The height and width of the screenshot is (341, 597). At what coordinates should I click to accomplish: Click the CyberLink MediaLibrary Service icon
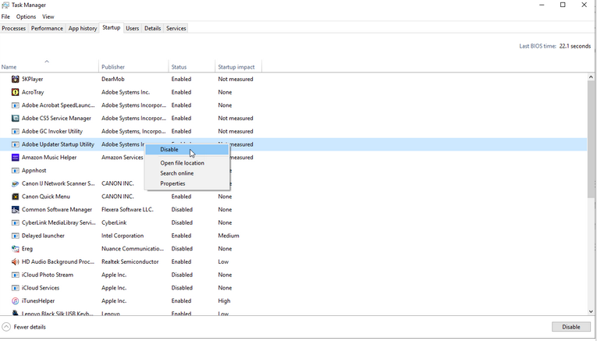point(16,222)
